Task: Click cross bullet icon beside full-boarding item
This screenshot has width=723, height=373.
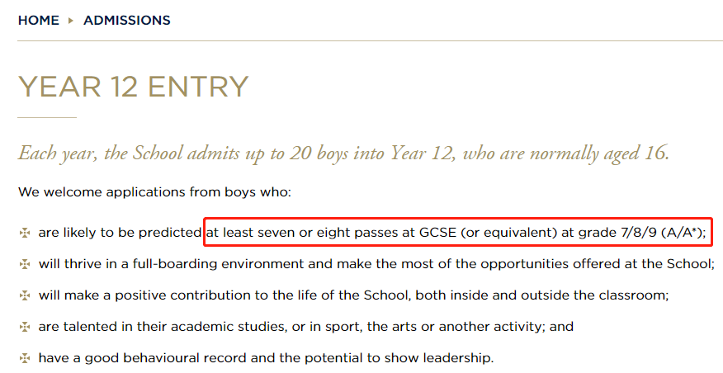Action: tap(25, 264)
